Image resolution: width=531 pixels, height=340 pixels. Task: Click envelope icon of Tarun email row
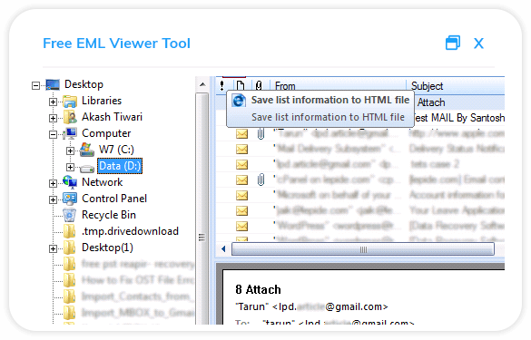click(241, 134)
